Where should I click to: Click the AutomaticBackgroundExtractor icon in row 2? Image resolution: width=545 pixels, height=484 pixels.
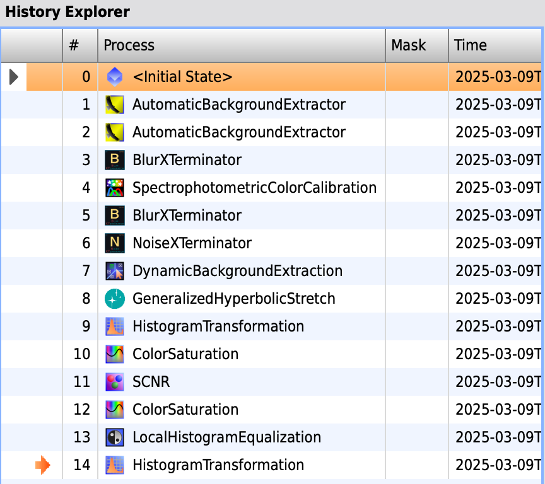(115, 132)
